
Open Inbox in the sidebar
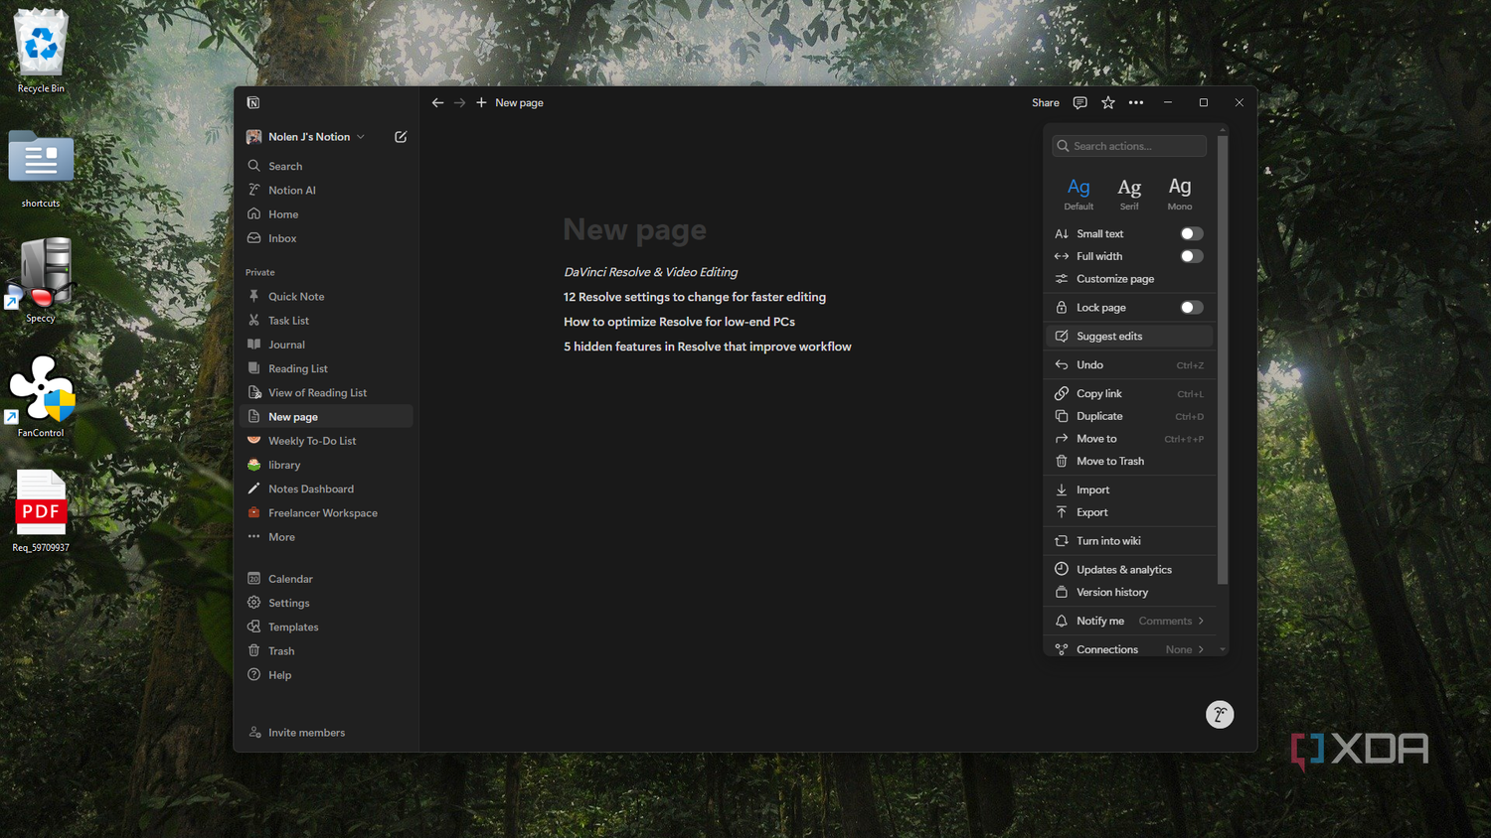(x=327, y=238)
